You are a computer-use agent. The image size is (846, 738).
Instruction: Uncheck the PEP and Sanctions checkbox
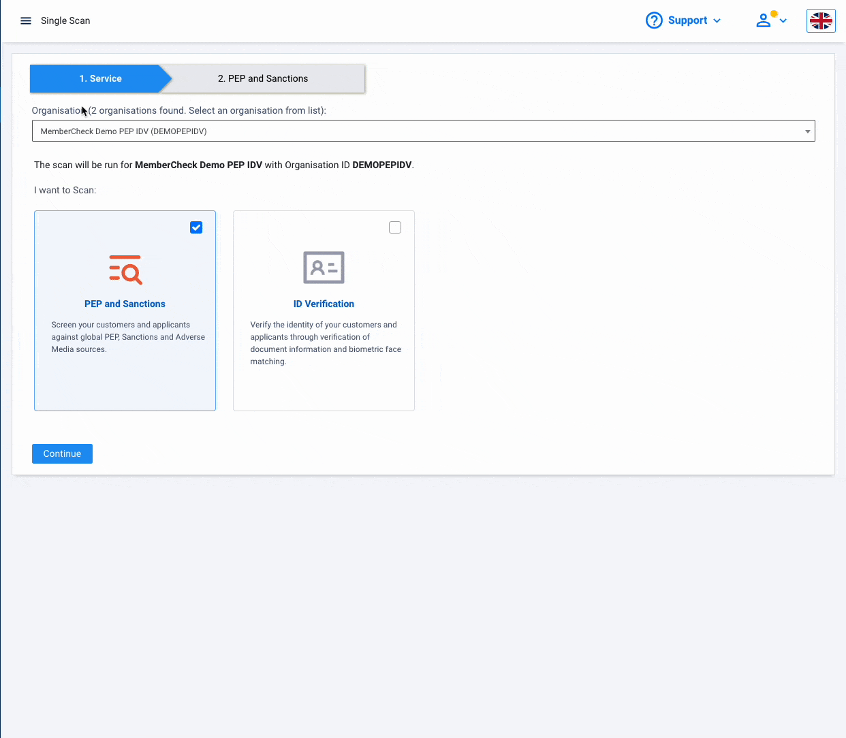point(196,227)
